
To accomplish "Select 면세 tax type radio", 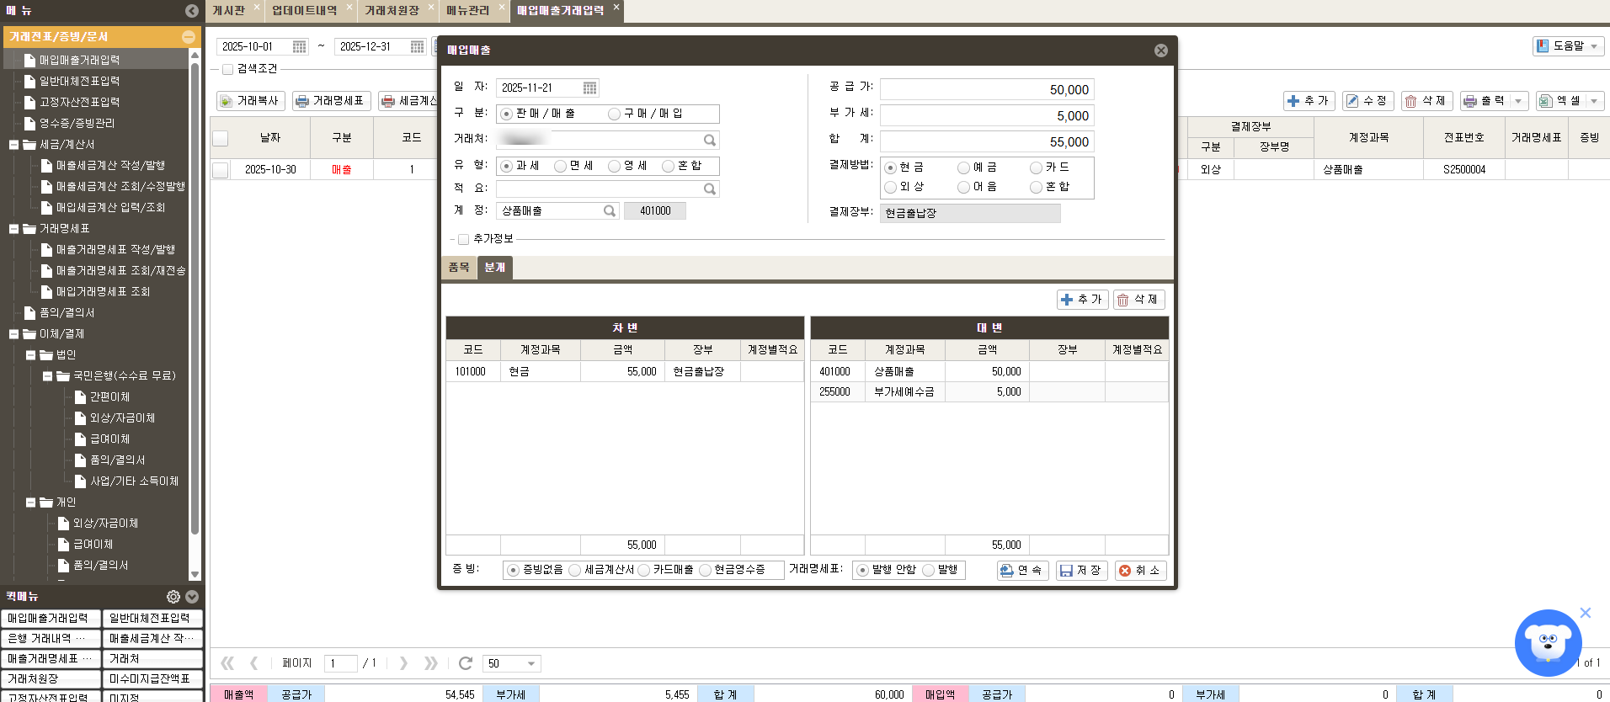I will click(560, 167).
